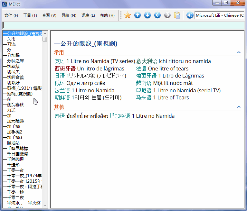Click the 泰语 language label
Screen dimensions: 247x211
pos(60,116)
